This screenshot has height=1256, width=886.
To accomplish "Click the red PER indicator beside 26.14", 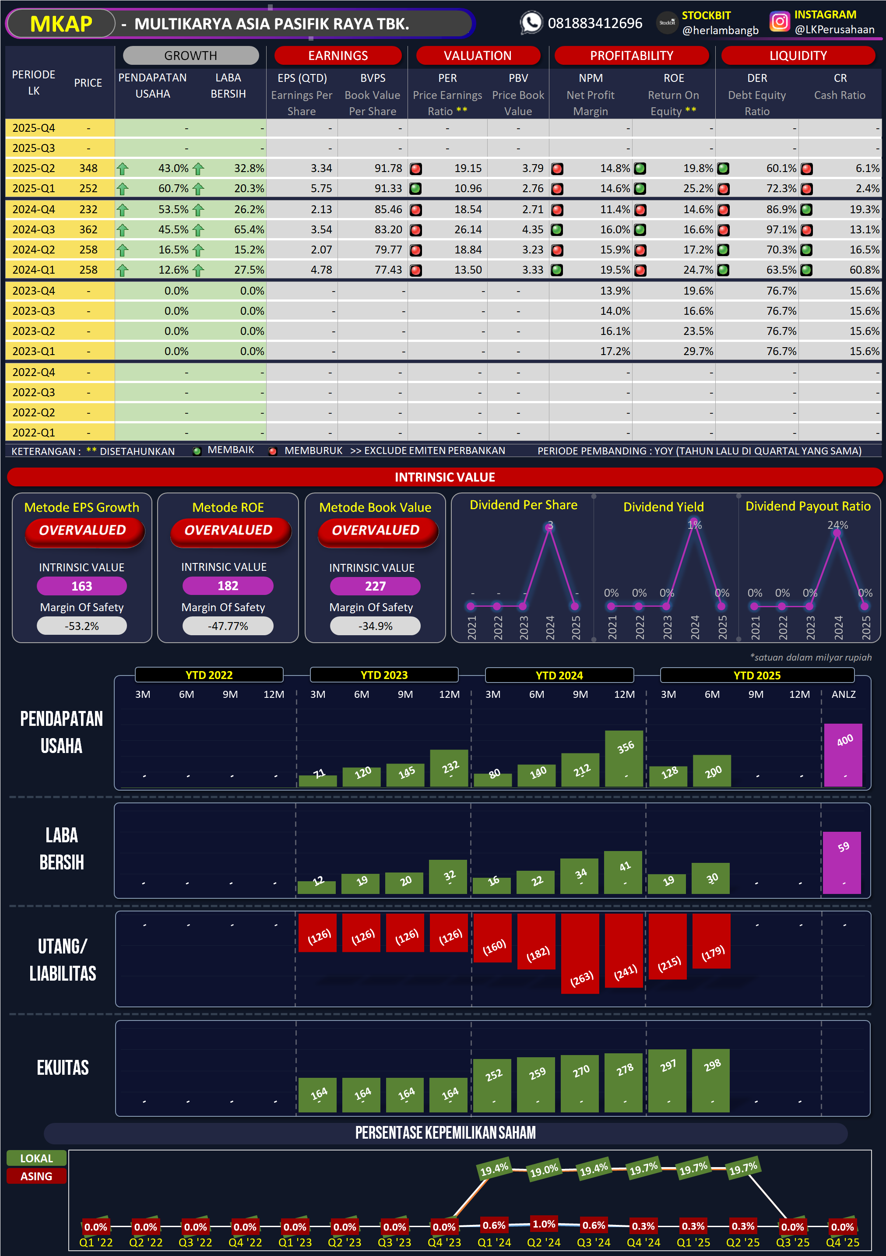I will tap(416, 230).
